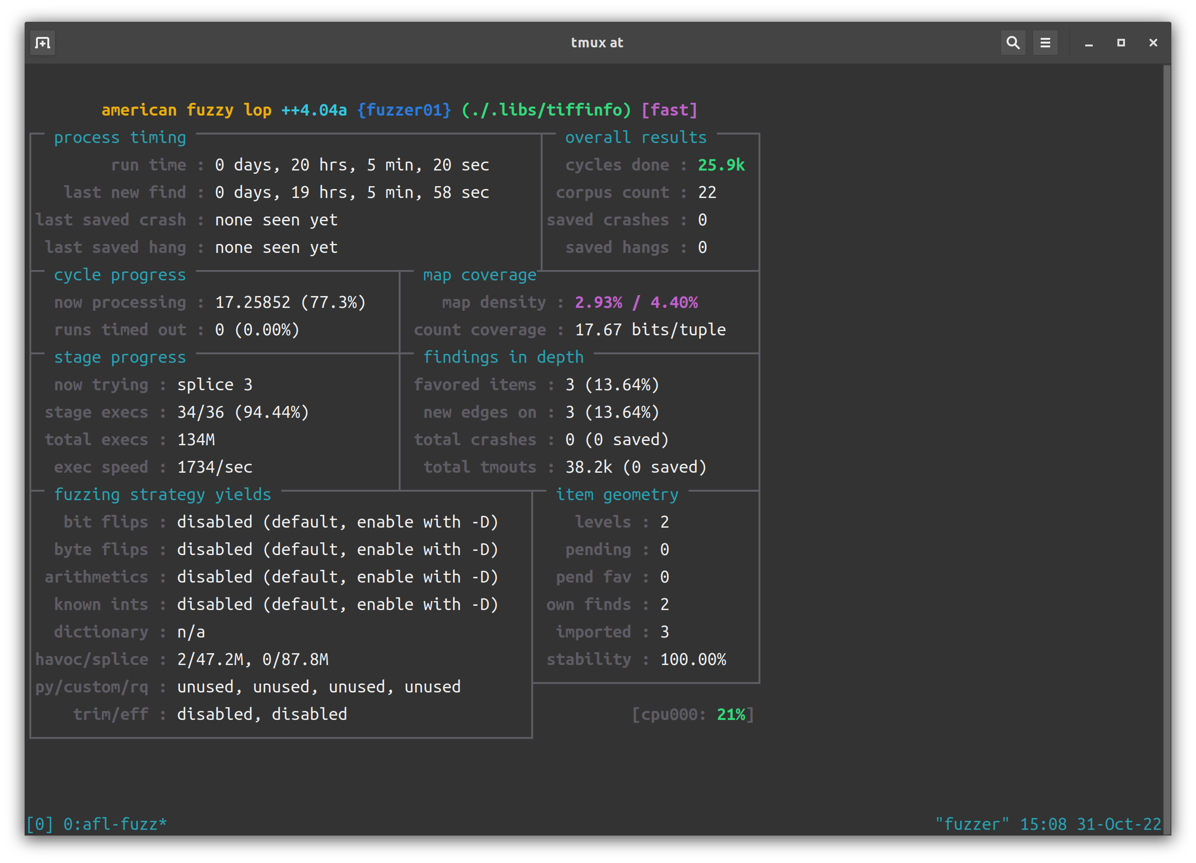Open a new terminal tab icon
The image size is (1196, 863).
[43, 43]
